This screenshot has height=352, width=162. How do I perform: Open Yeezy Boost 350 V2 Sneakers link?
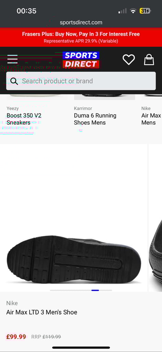click(24, 119)
